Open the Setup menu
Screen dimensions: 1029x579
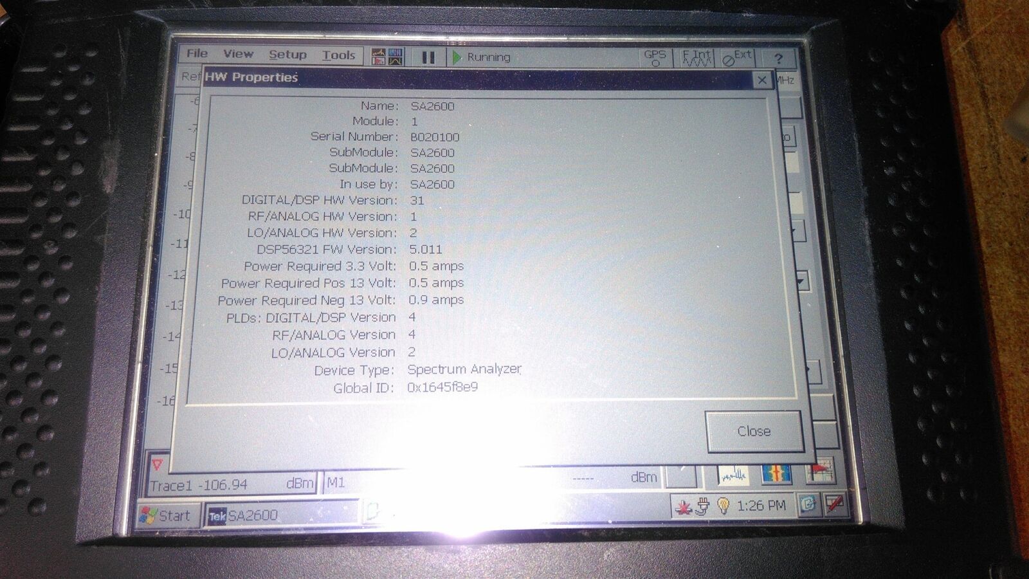tap(287, 55)
